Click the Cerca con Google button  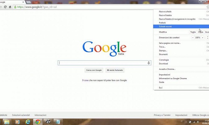pos(94,70)
